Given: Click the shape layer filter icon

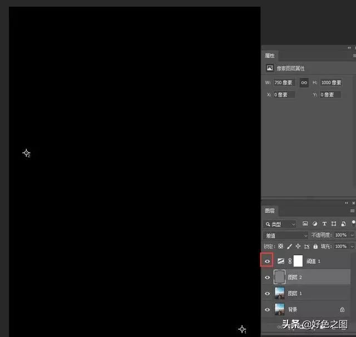Looking at the screenshot, I should click(x=333, y=224).
